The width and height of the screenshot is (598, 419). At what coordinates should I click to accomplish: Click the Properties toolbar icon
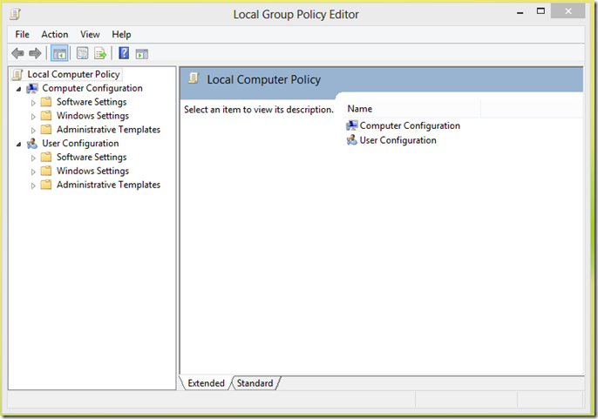point(82,53)
